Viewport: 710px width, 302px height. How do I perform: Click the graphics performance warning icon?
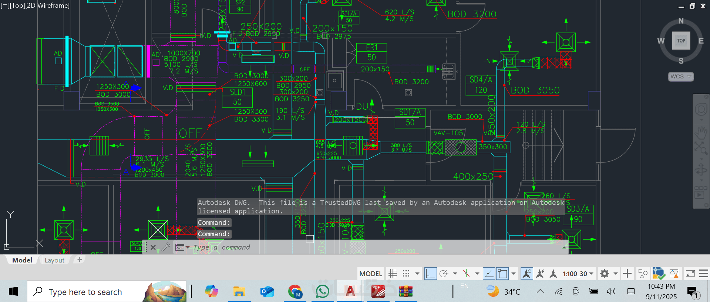(x=674, y=274)
